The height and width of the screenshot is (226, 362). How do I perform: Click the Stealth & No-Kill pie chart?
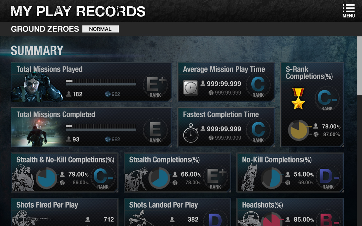click(x=46, y=178)
